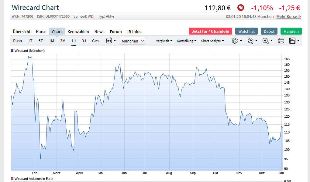This screenshot has width=310, height=182.
Task: Click the Watchlist button
Action: (246, 31)
